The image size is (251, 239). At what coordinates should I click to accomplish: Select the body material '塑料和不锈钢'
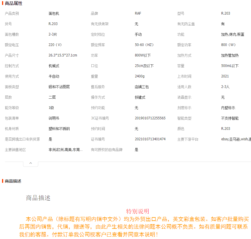pos(59,129)
